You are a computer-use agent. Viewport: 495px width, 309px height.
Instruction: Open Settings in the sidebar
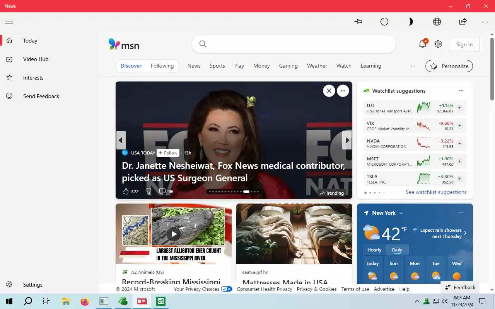(49, 285)
